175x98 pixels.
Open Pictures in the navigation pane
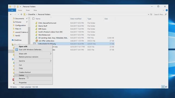coord(18,22)
